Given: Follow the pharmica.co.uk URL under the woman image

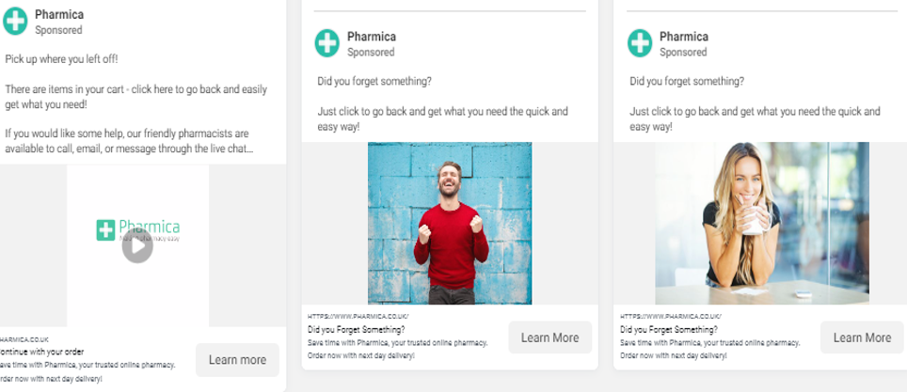Looking at the screenshot, I should (x=671, y=318).
